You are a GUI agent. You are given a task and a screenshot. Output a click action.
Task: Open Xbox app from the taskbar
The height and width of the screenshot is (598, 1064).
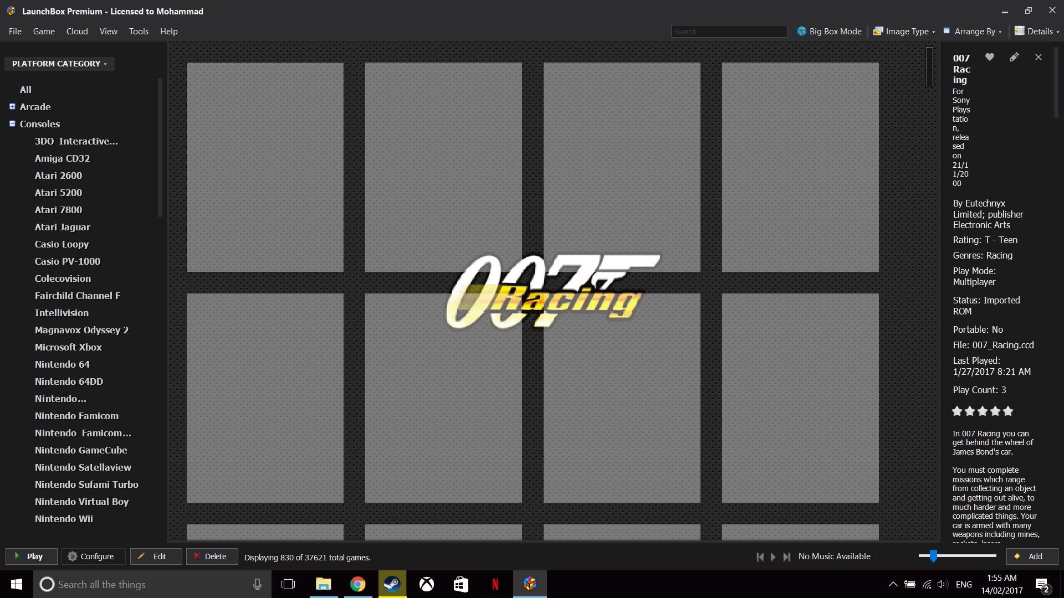(427, 584)
